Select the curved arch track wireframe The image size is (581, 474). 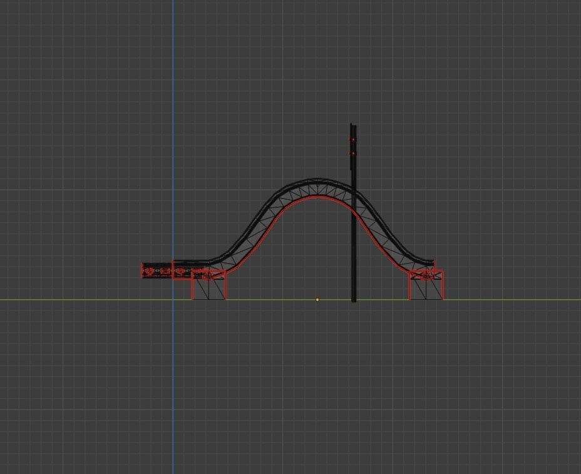pos(317,189)
